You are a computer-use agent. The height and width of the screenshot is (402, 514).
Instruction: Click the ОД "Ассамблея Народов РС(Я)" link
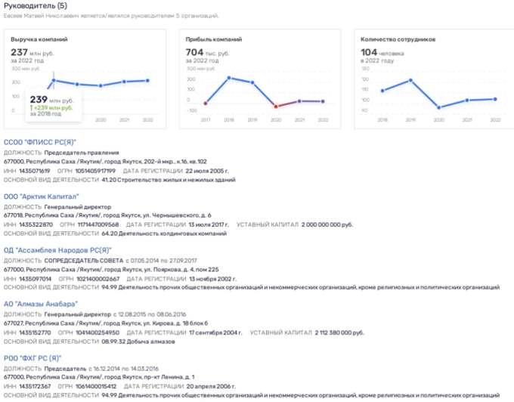coord(57,250)
